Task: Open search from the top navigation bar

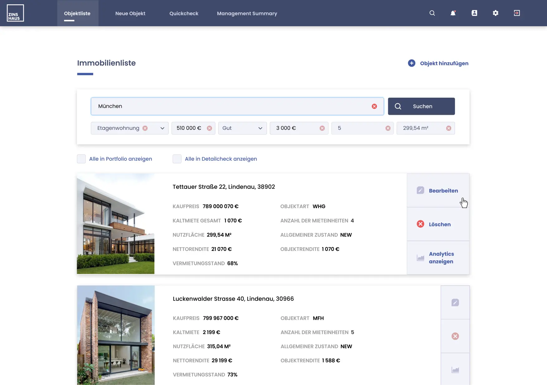Action: click(432, 13)
